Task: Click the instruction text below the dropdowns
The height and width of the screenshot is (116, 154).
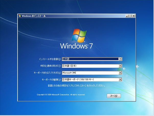Action: pyautogui.click(x=76, y=86)
